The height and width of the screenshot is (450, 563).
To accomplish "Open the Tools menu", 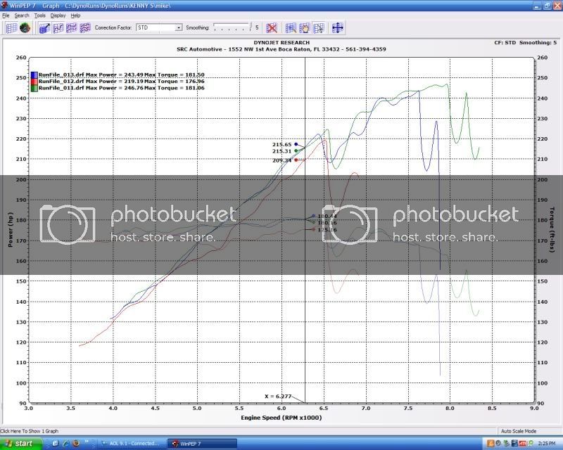I will (40, 15).
